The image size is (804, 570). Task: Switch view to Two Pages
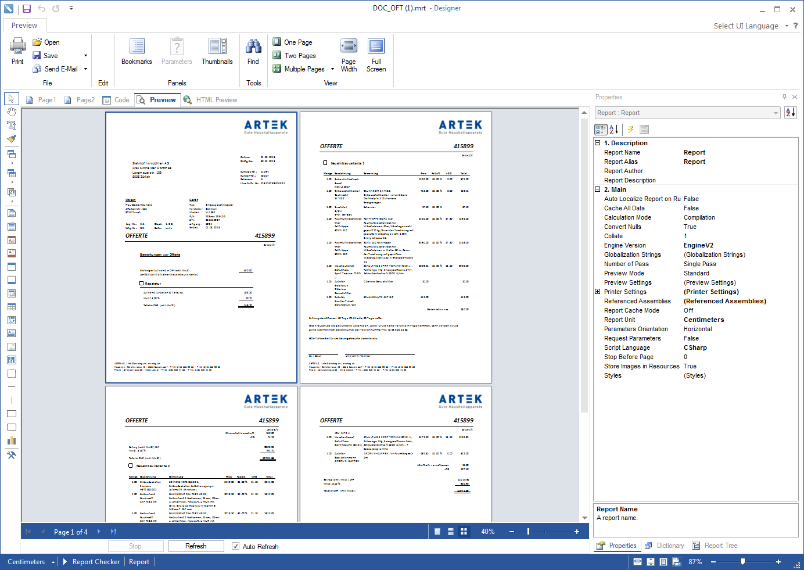tap(295, 56)
